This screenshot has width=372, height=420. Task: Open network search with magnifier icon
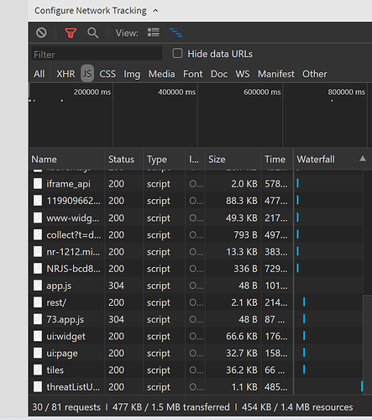click(x=92, y=33)
